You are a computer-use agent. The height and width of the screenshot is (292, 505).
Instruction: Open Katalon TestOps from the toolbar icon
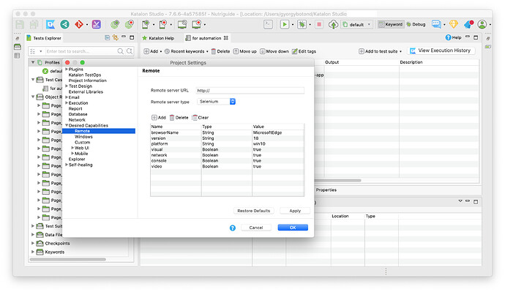click(50, 24)
